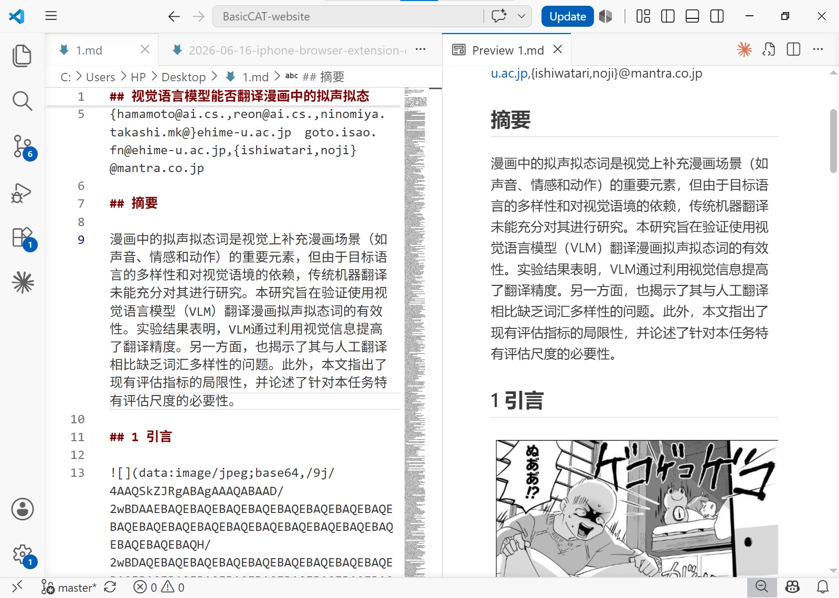This screenshot has width=839, height=598.
Task: Open the Explorer view in activity bar
Action: (x=22, y=56)
